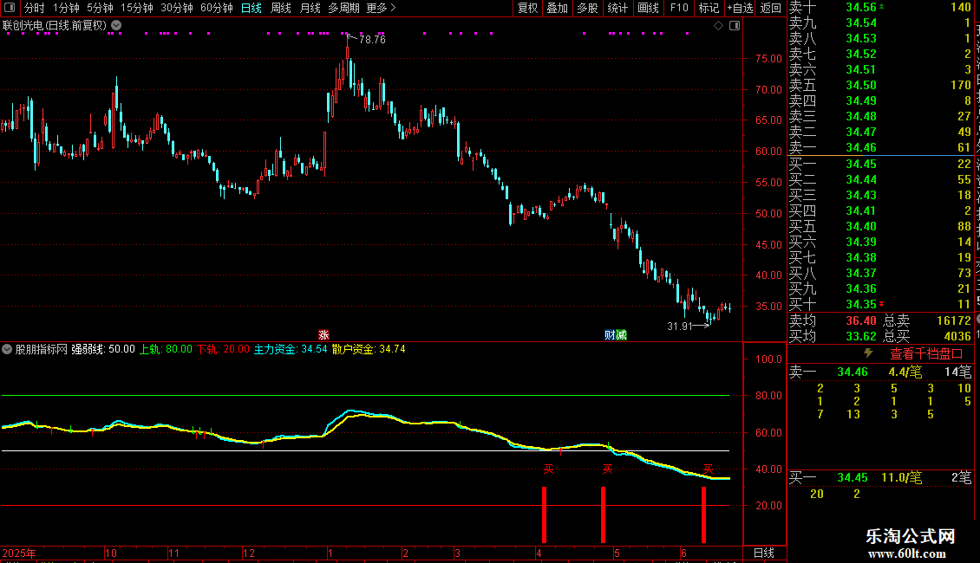
Task: Select the 月线 period tab
Action: click(x=310, y=8)
